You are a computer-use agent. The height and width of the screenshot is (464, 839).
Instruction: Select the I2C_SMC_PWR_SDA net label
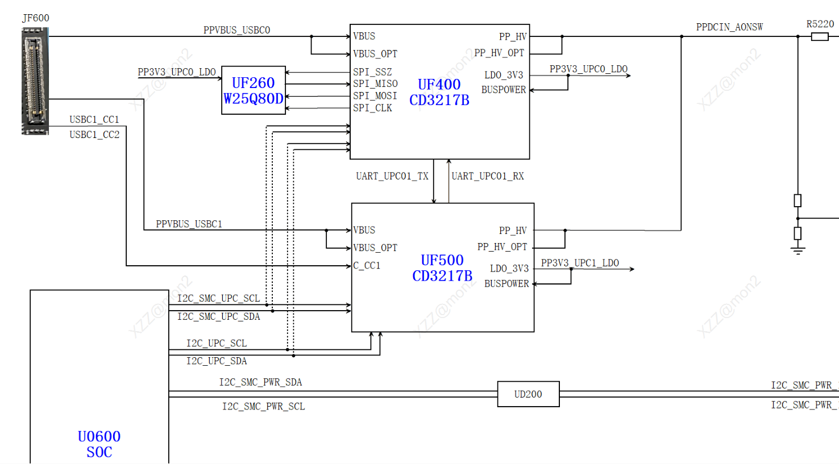point(261,382)
